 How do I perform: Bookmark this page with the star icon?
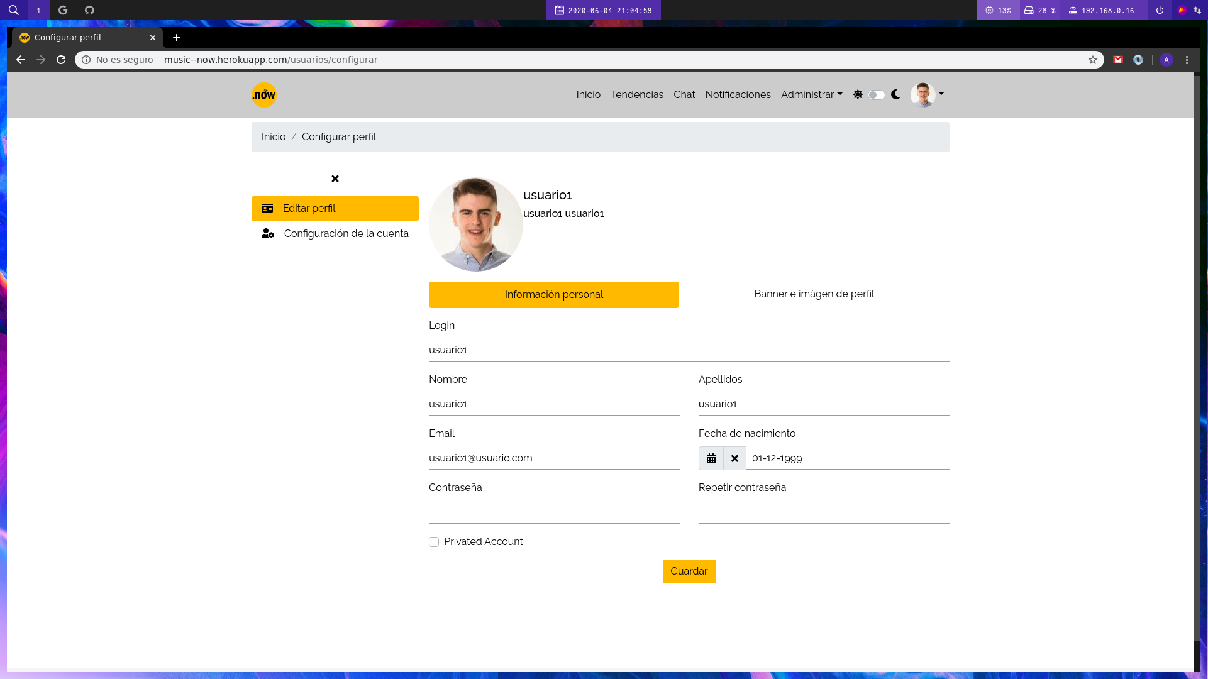pos(1093,60)
